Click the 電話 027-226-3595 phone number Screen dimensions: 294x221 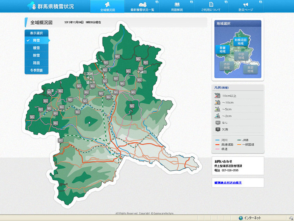[x=227, y=170]
